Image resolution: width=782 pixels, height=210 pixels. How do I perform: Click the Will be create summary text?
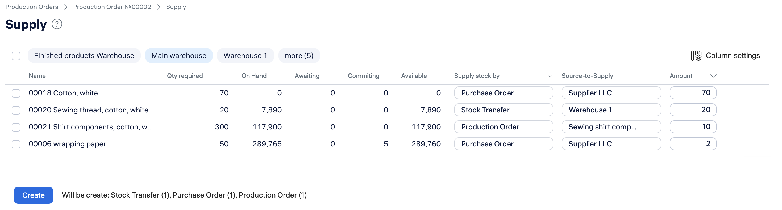coord(184,195)
